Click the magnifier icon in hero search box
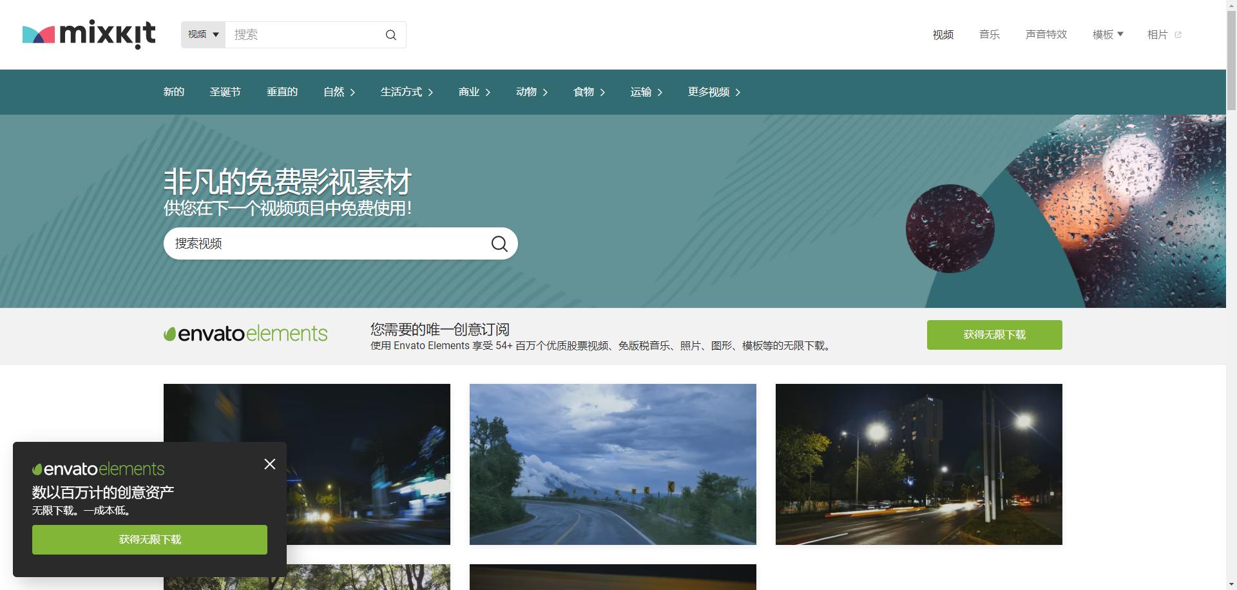Screen dimensions: 1237x590 click(499, 243)
